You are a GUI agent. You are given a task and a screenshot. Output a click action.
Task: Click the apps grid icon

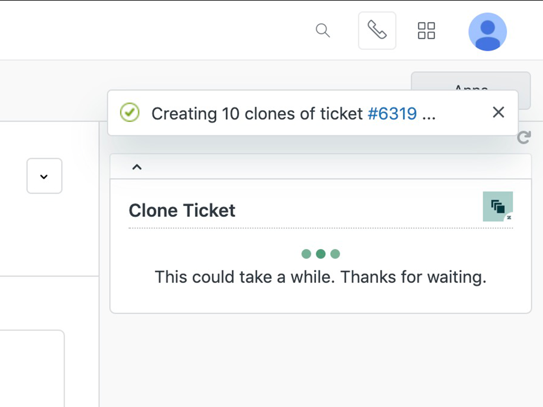[x=426, y=31]
